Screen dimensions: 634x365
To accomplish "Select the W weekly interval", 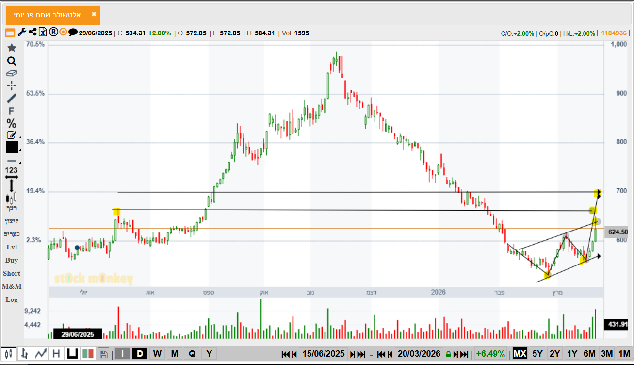I will 157,354.
